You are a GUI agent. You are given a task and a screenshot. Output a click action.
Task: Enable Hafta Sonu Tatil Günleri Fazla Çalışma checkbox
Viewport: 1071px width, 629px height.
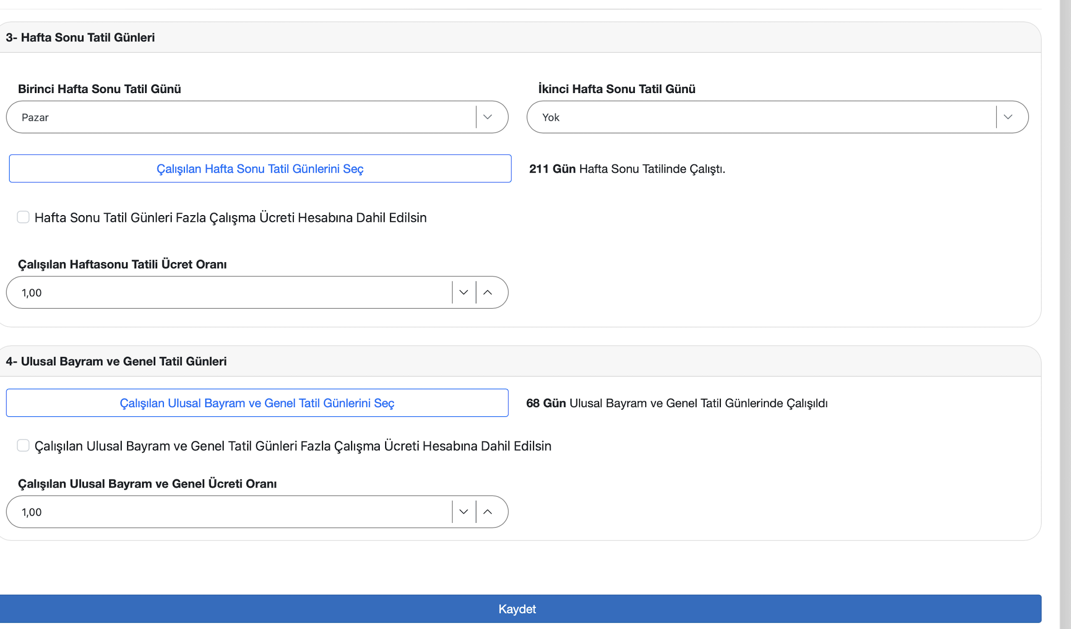pos(23,217)
